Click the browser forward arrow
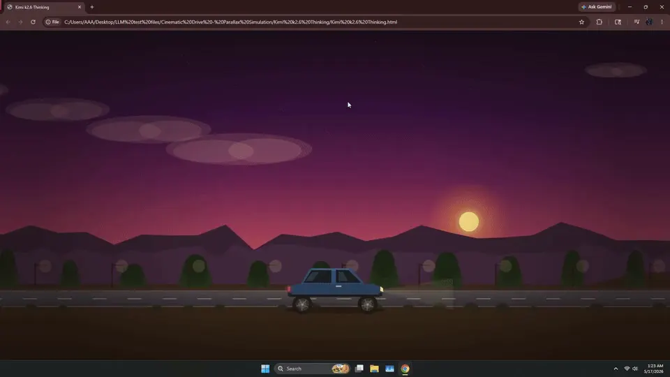The image size is (670, 377). pos(20,22)
